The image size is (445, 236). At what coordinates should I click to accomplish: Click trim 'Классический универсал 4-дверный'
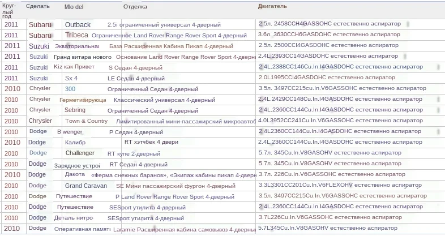pos(164,100)
